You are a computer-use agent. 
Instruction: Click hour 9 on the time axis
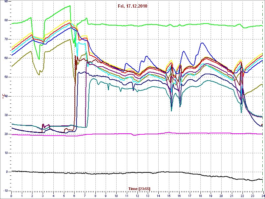pyautogui.click(x=106, y=196)
